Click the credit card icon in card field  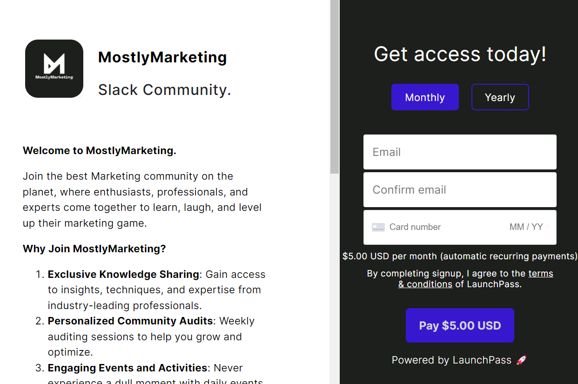click(378, 227)
